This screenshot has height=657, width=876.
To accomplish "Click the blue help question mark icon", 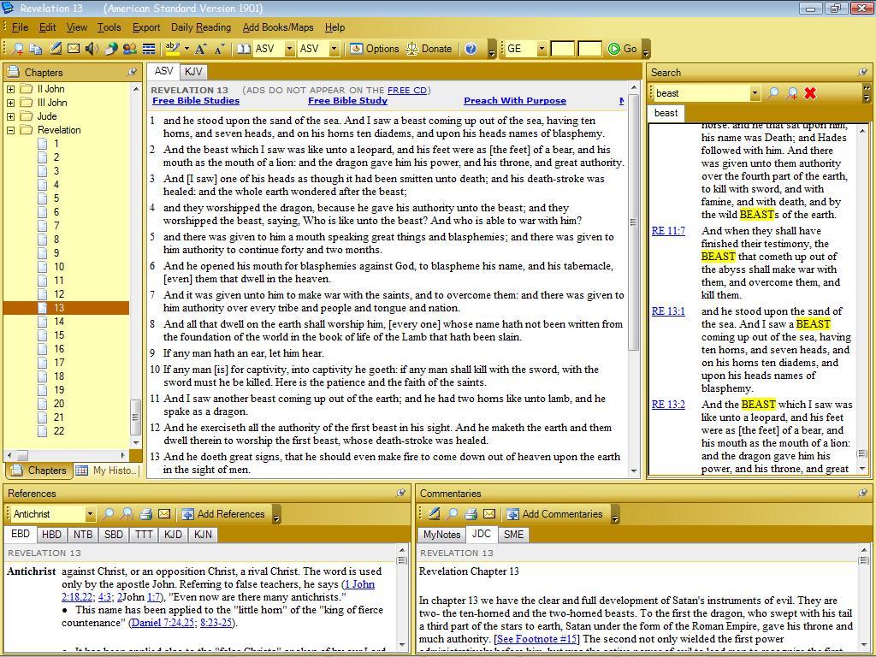I will (471, 49).
